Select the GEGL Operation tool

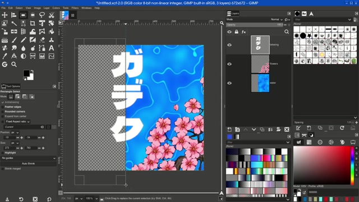4,65
